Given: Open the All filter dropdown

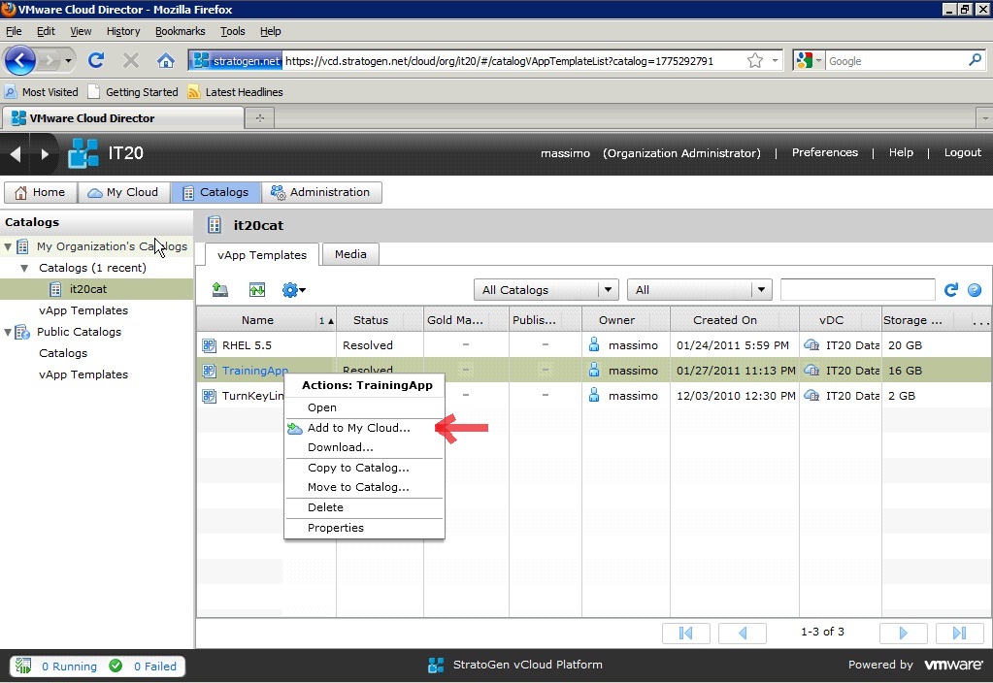Looking at the screenshot, I should 699,290.
